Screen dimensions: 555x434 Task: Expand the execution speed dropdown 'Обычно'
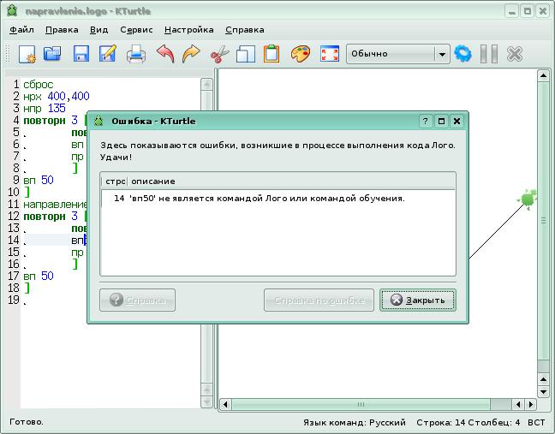(441, 54)
